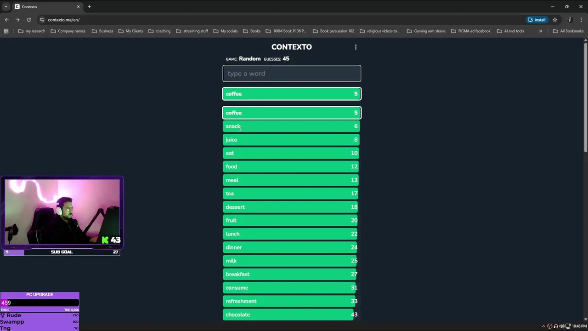Open the 10:48 PM taskbar clock
Viewport: 588px width, 331px height.
tap(579, 326)
